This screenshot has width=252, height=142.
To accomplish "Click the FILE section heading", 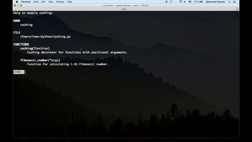I will pos(17,32).
